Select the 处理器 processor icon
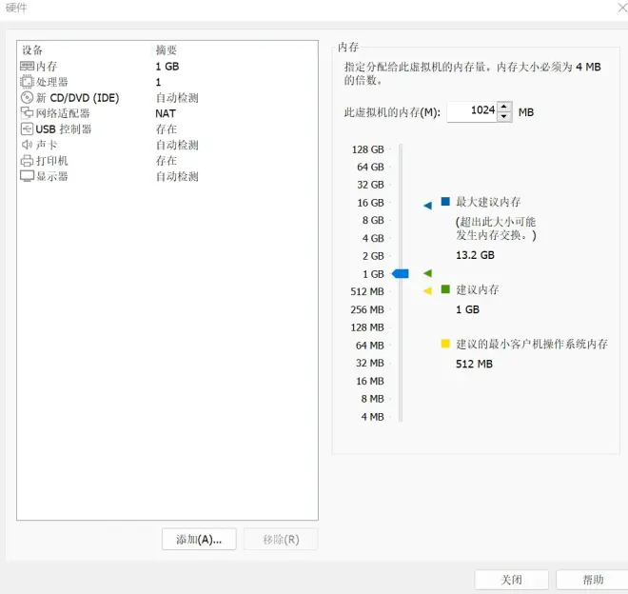Image resolution: width=628 pixels, height=594 pixels. pyautogui.click(x=27, y=82)
